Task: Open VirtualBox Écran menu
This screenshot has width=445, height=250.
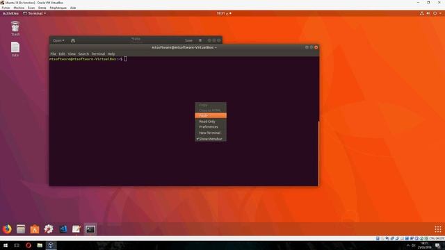Action: (31, 8)
